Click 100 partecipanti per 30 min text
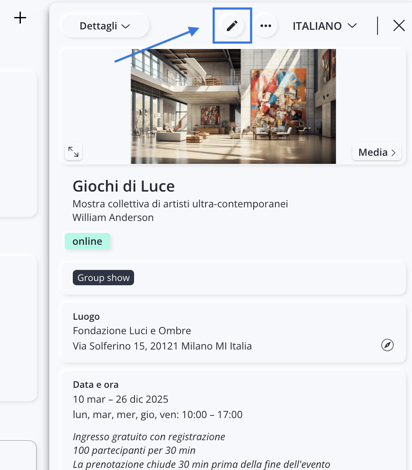This screenshot has height=470, width=412. coord(134,450)
